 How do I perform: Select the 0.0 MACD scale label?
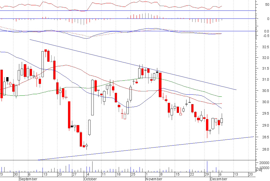[266, 31]
